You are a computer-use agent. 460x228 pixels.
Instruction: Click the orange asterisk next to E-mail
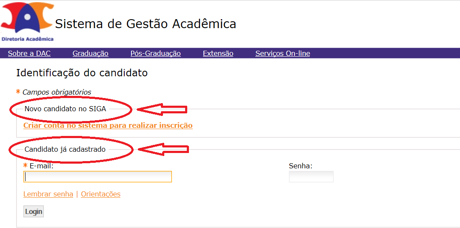pos(26,166)
